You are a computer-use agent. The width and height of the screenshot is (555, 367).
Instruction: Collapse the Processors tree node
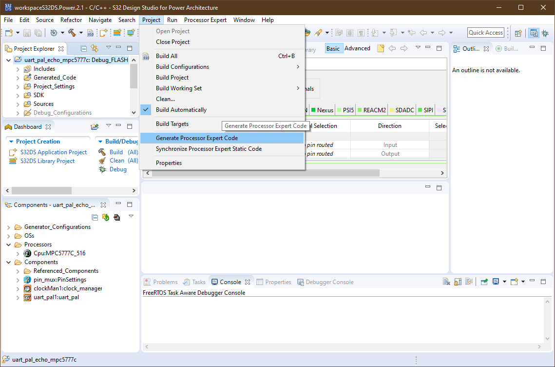9,245
